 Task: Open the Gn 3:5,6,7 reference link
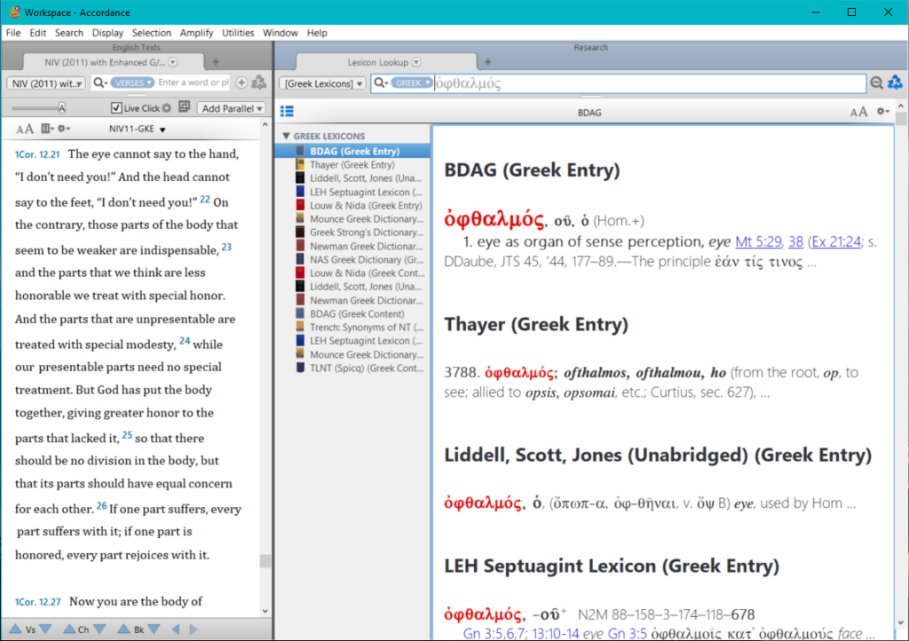tap(495, 634)
